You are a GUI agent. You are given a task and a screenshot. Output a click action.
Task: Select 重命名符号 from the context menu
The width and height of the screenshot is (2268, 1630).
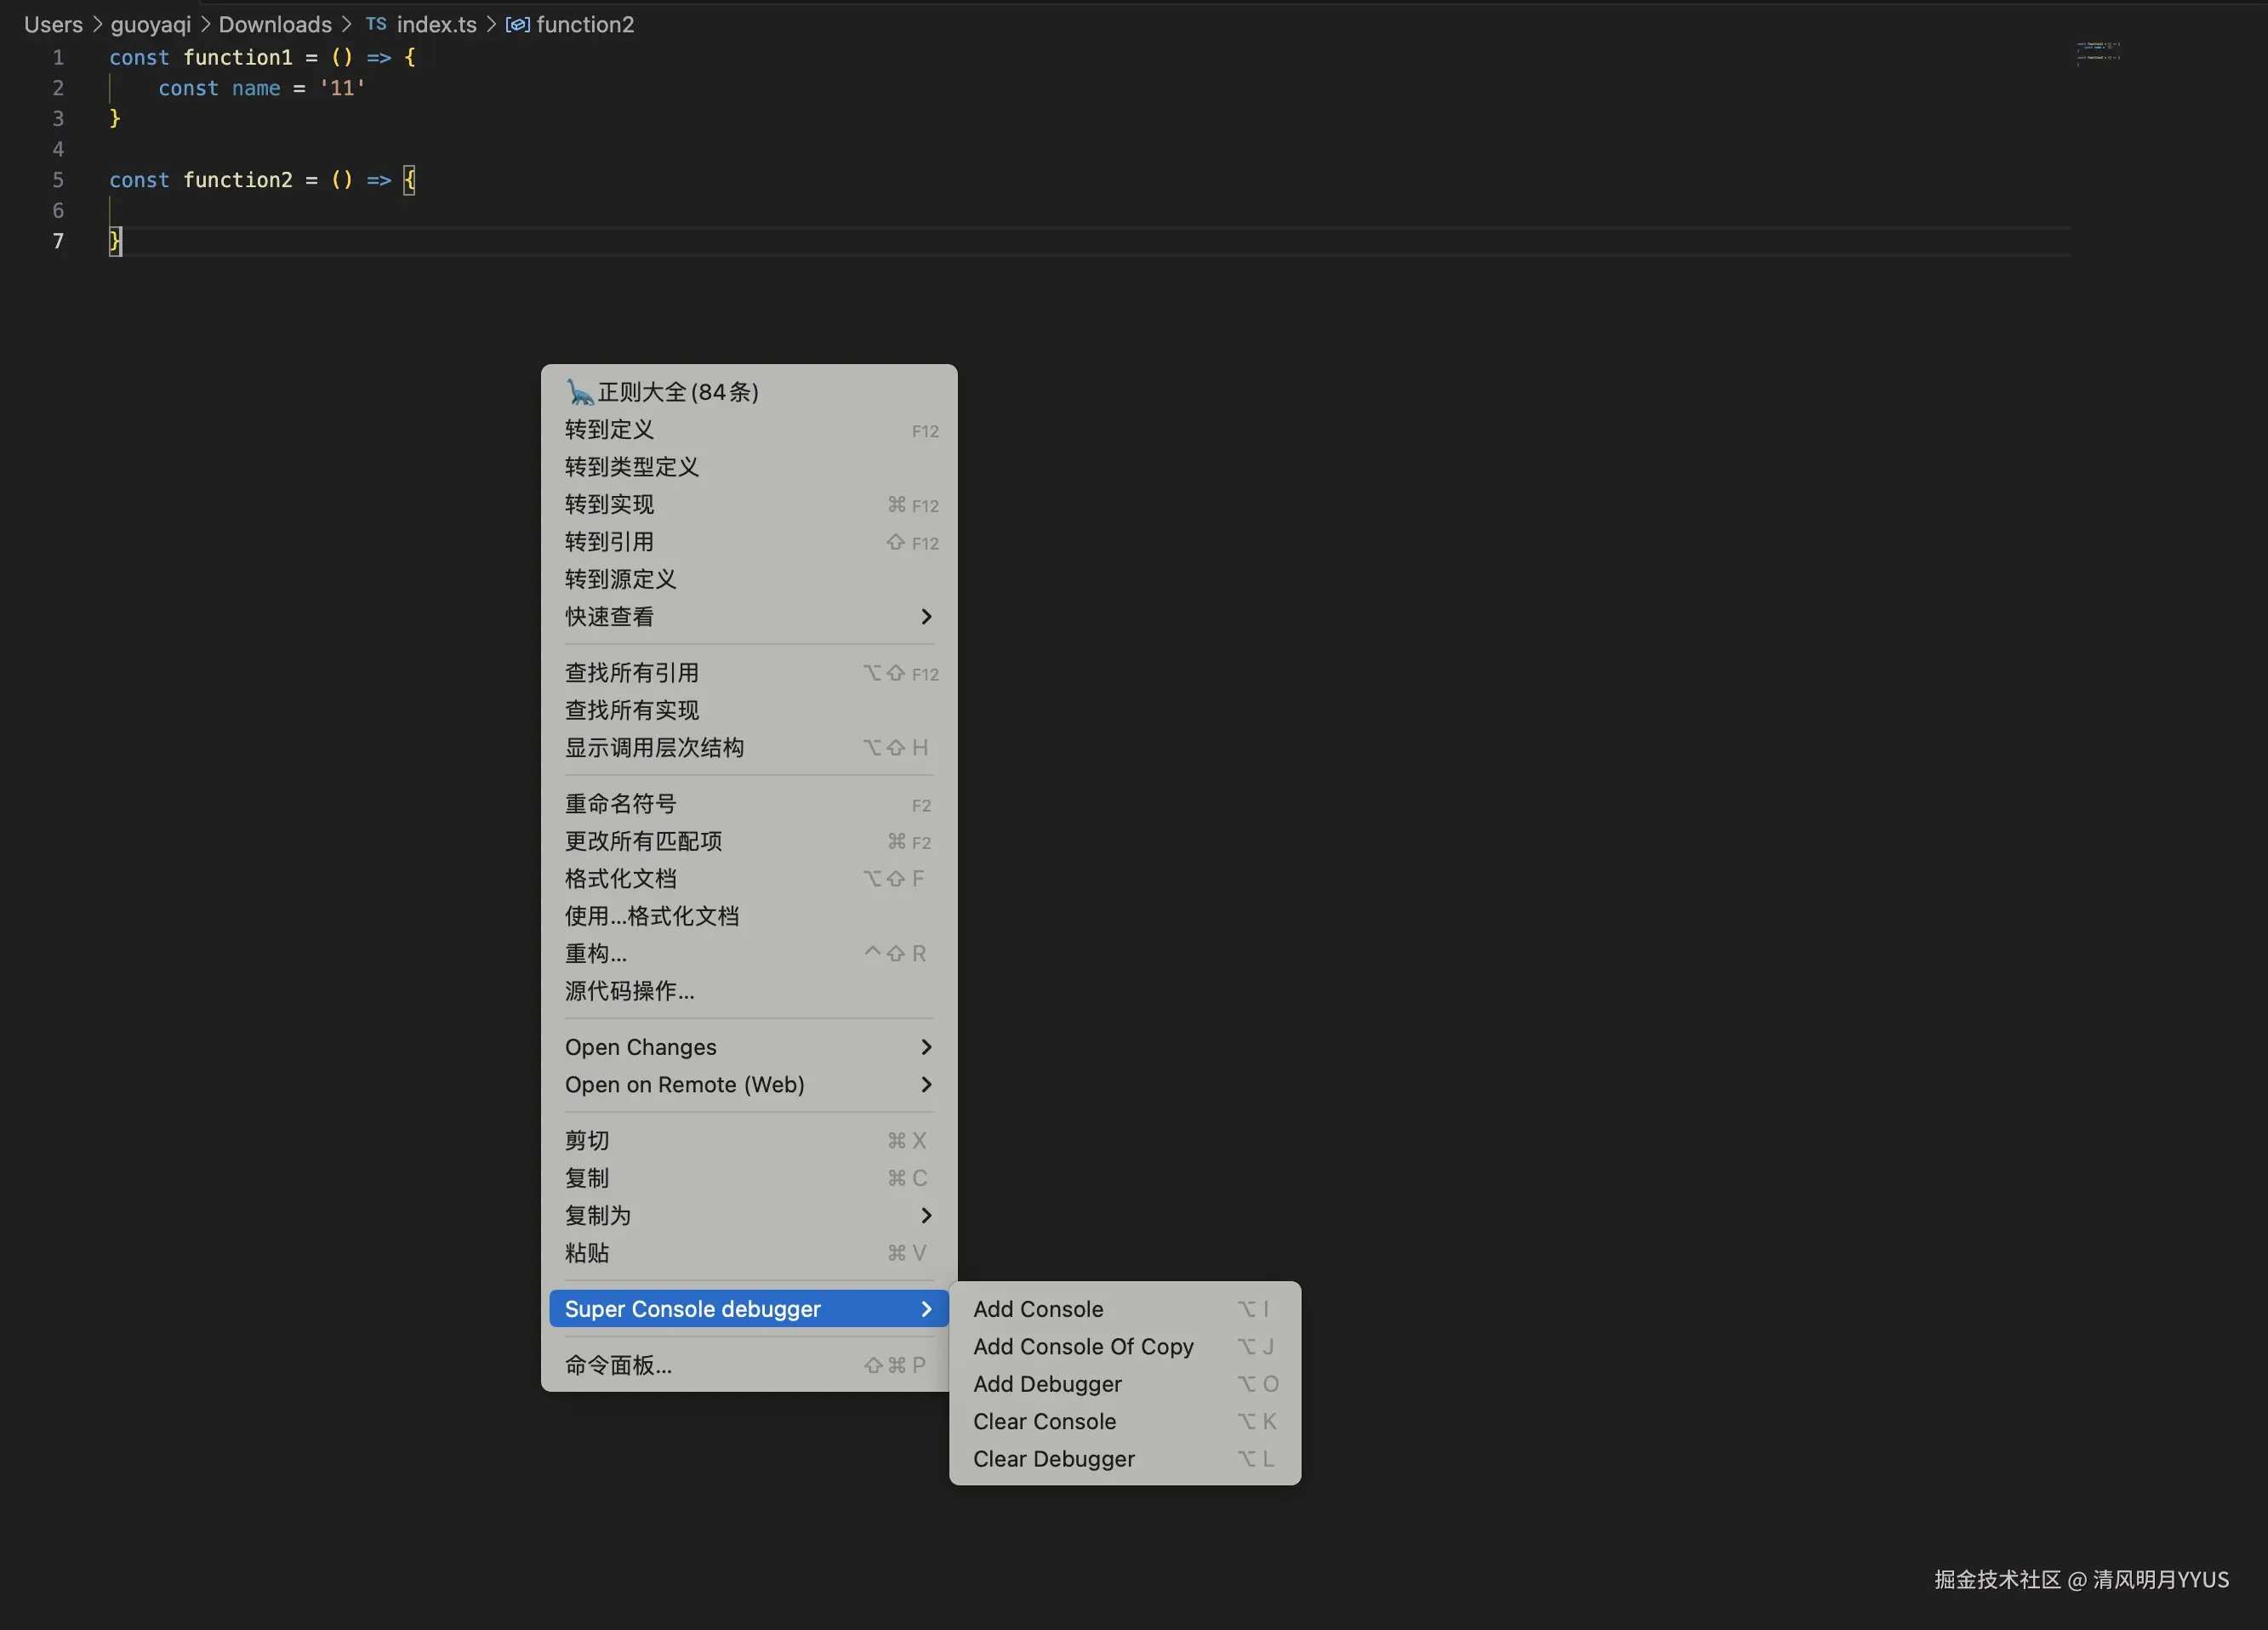(620, 803)
